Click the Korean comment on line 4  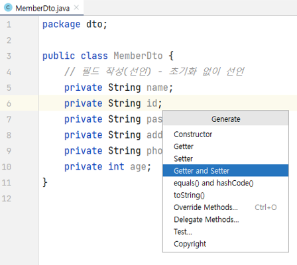pos(154,72)
